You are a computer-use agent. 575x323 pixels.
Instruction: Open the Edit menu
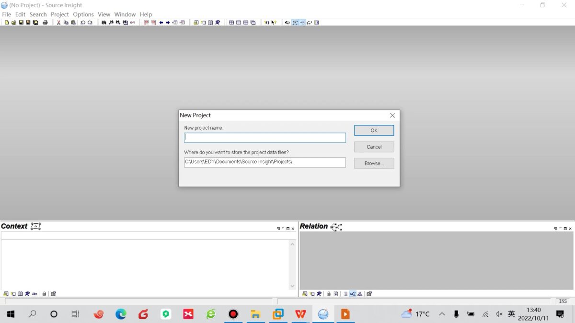[20, 14]
